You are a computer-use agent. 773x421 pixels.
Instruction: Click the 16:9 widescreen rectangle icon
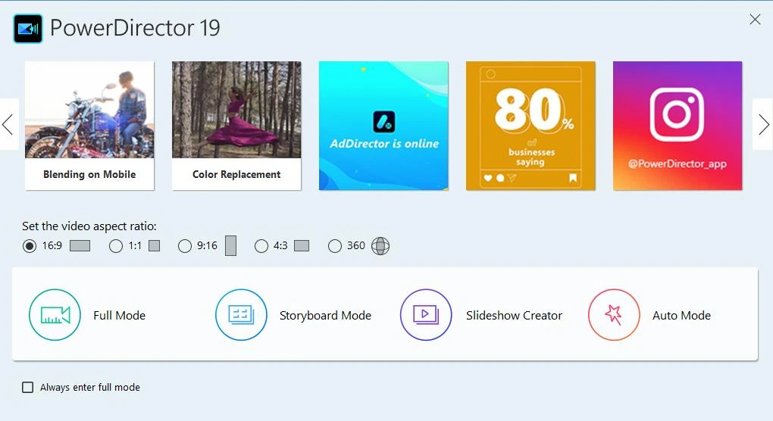tap(80, 245)
